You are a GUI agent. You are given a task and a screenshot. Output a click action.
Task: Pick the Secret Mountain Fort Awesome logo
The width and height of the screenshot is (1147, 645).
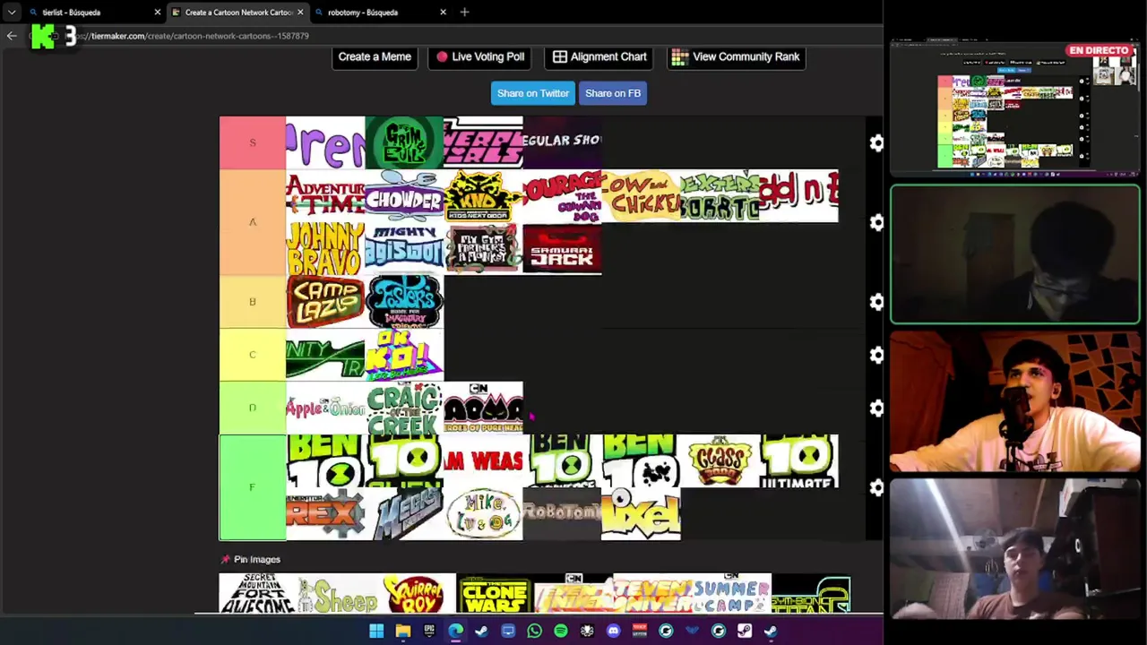pos(259,593)
